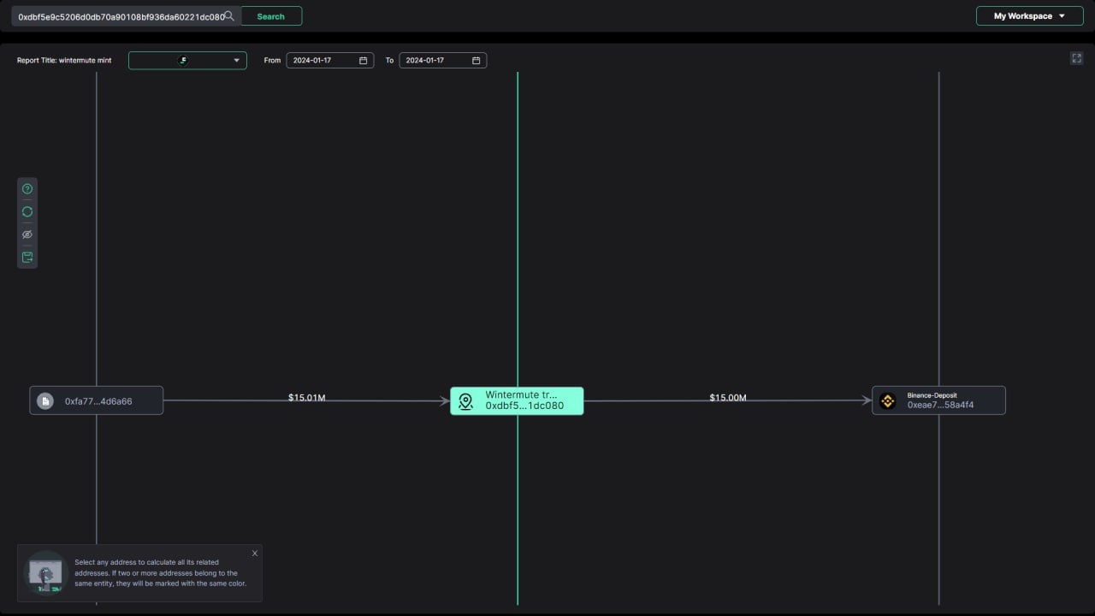Image resolution: width=1095 pixels, height=616 pixels.
Task: Select the 0xfa77...4d6a66 address node
Action: click(x=97, y=400)
